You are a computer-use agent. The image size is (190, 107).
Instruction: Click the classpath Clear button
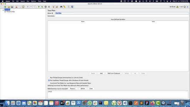[x=91, y=89]
